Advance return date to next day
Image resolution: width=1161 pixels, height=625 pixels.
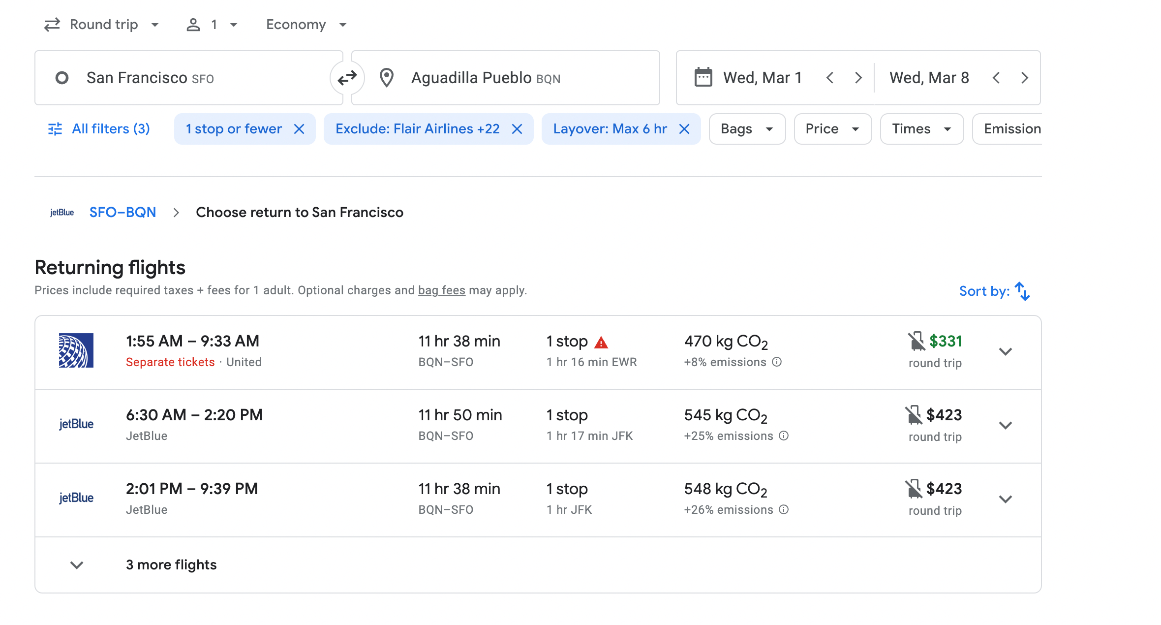(x=1025, y=78)
